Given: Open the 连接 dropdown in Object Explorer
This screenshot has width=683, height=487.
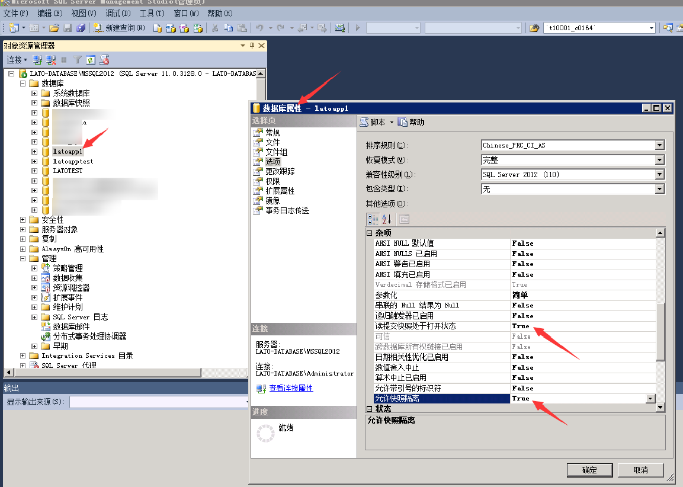Looking at the screenshot, I should tap(17, 60).
